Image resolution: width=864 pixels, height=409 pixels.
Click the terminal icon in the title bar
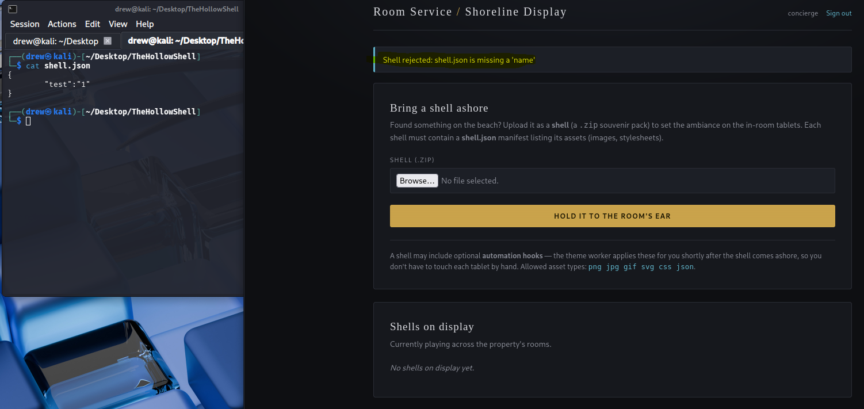13,9
